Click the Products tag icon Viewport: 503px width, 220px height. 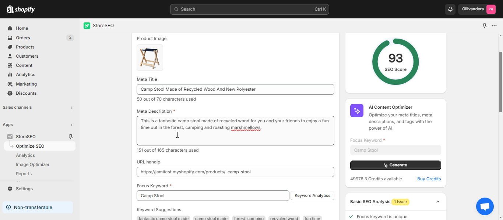pyautogui.click(x=10, y=47)
